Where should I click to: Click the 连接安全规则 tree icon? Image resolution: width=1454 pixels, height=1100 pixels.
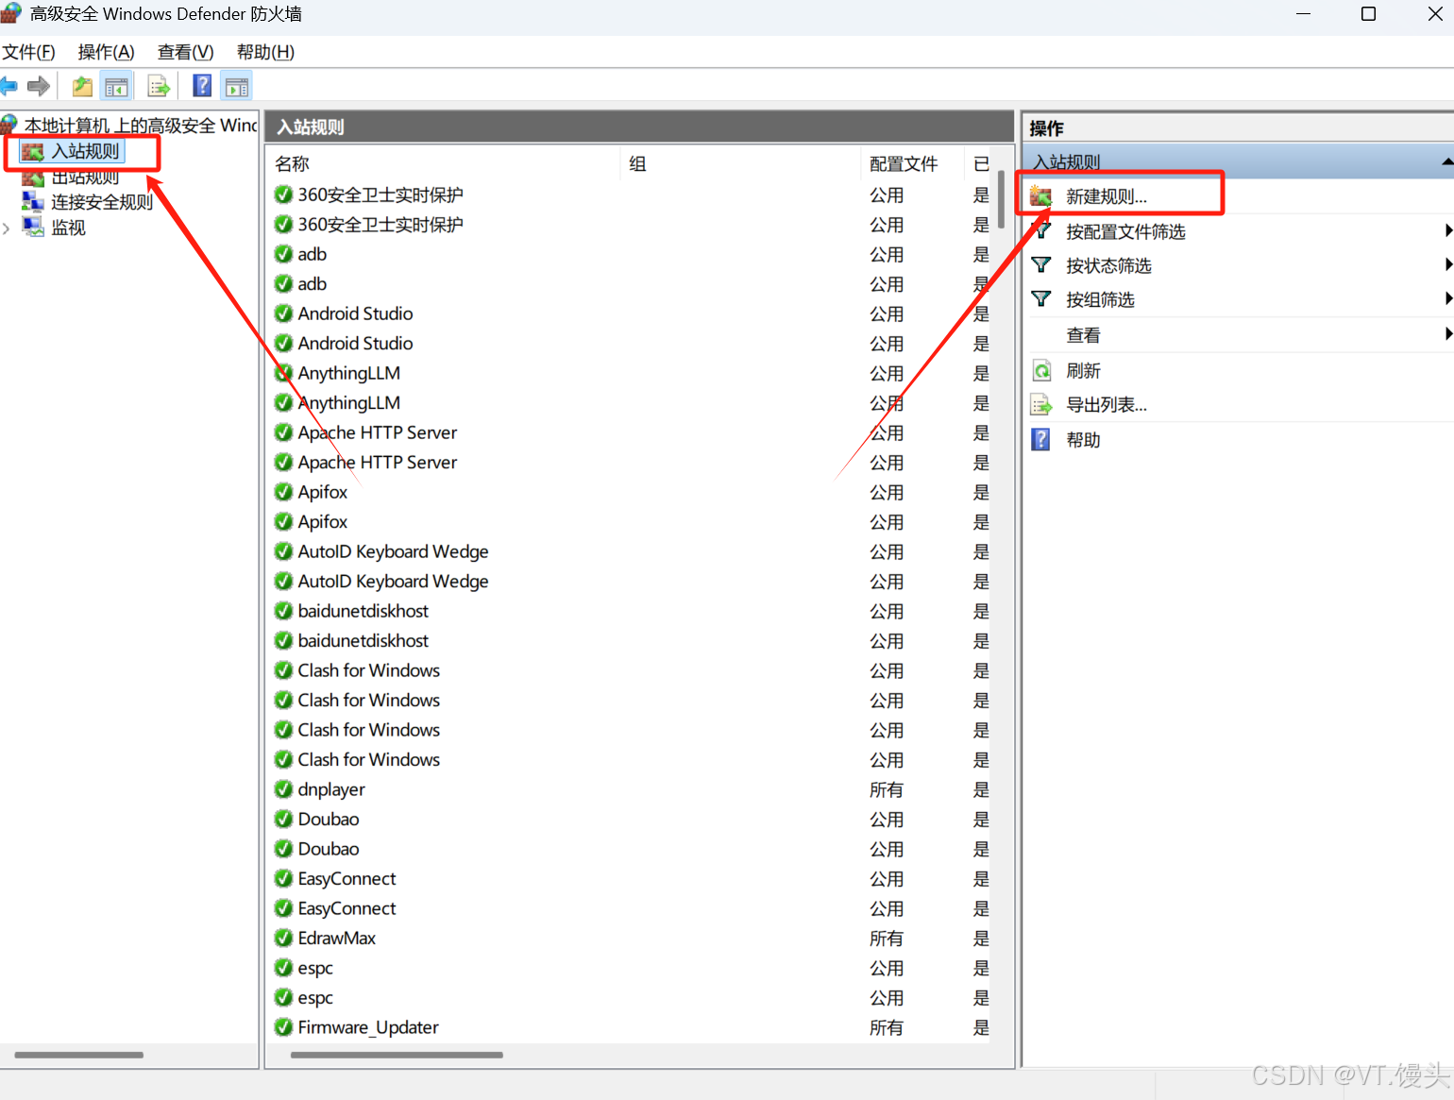(x=33, y=201)
